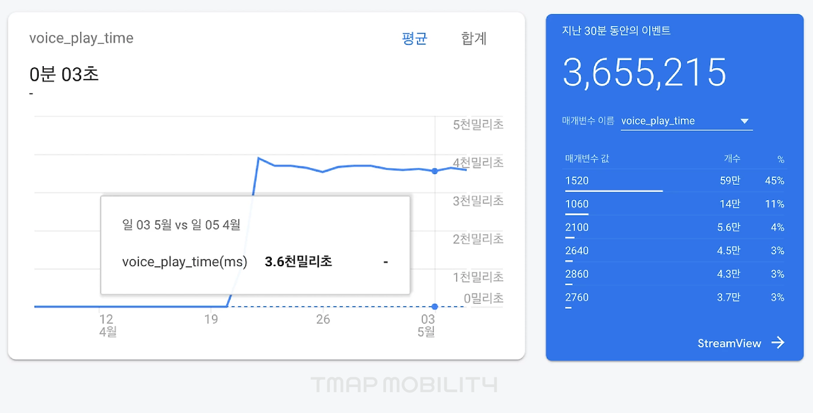
Task: Select the blue data point on the chart
Action: click(434, 170)
